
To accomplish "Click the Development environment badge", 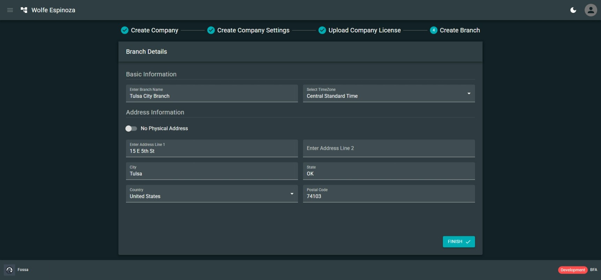I will pos(572,270).
